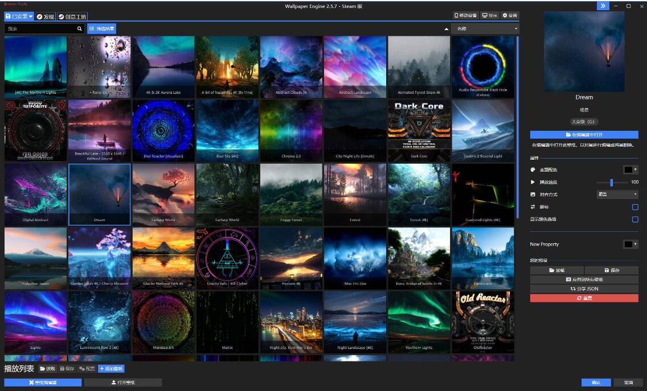The height and width of the screenshot is (391, 647).
Task: Open the New Property color dropdown arrow
Action: click(636, 244)
